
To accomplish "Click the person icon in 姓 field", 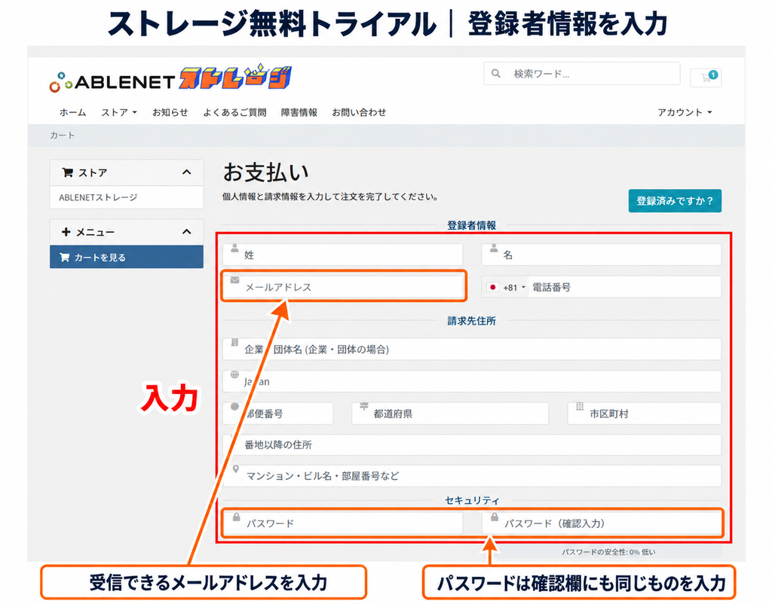I will (235, 248).
